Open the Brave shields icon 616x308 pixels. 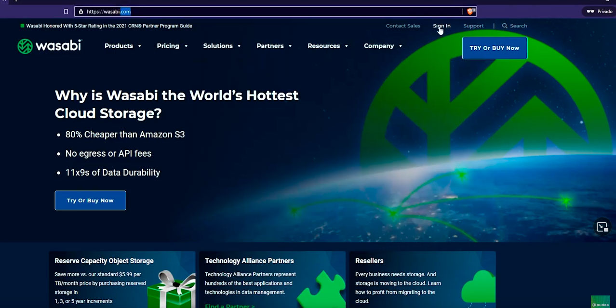pyautogui.click(x=470, y=12)
